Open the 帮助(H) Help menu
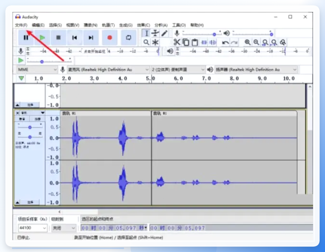This screenshot has width=325, height=252. point(197,25)
